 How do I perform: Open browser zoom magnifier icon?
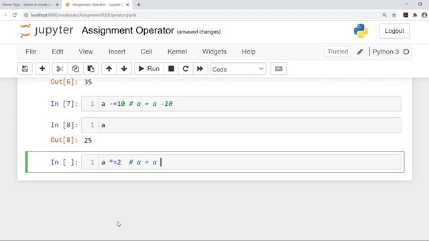click(384, 15)
